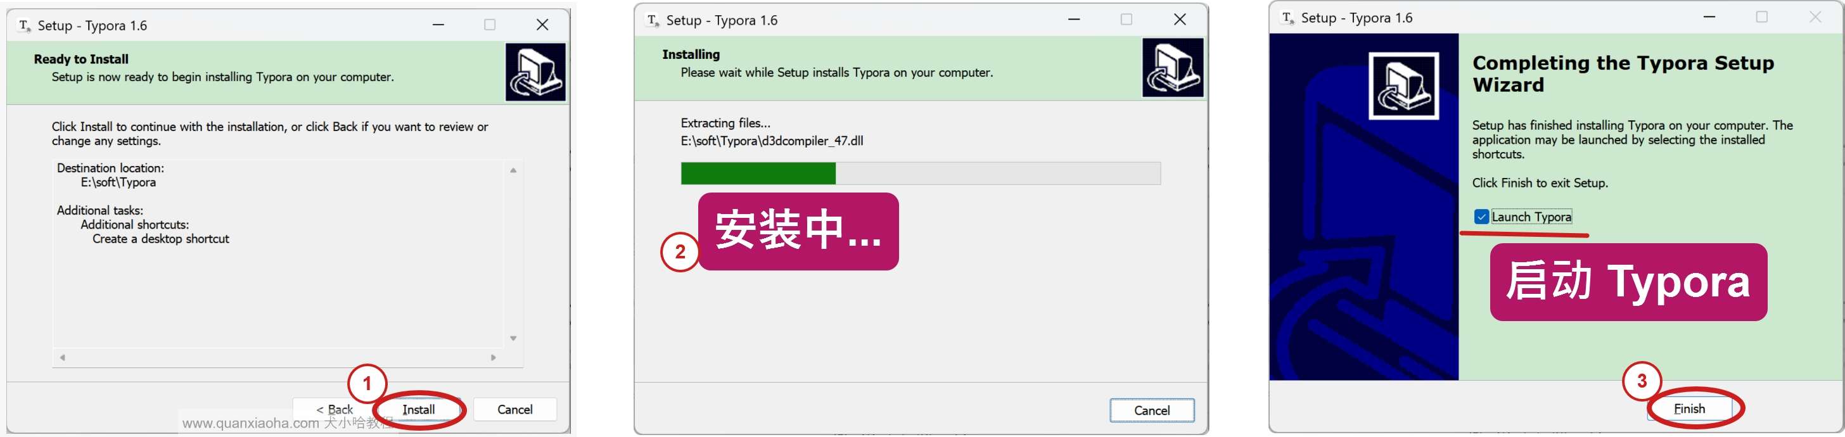Cancel the Ready to Install dialog
Screen dimensions: 1845x437
pyautogui.click(x=514, y=410)
